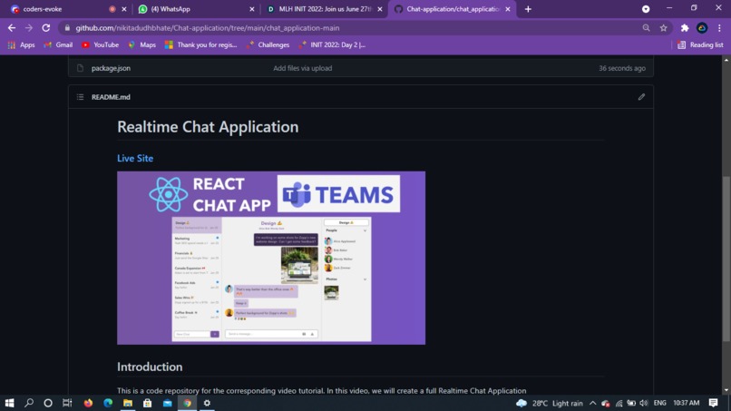The height and width of the screenshot is (411, 731).
Task: Open Settings gear on the taskbar
Action: pos(207,403)
